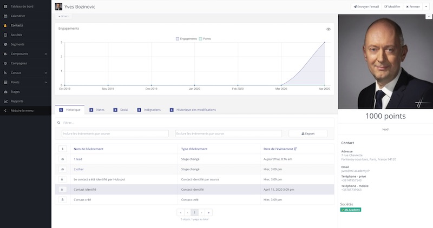Go to first page pagination button

coord(181,212)
